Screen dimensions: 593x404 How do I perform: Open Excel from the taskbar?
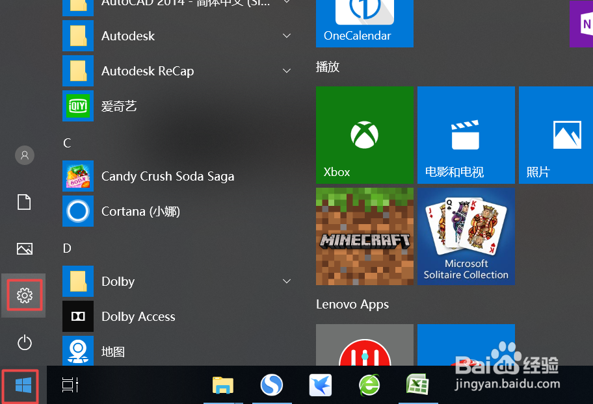(x=417, y=385)
